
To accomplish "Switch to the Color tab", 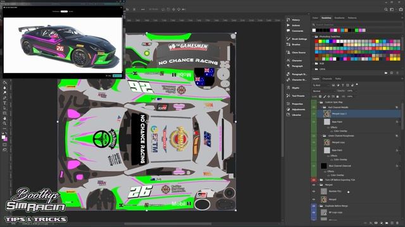I will (315, 18).
